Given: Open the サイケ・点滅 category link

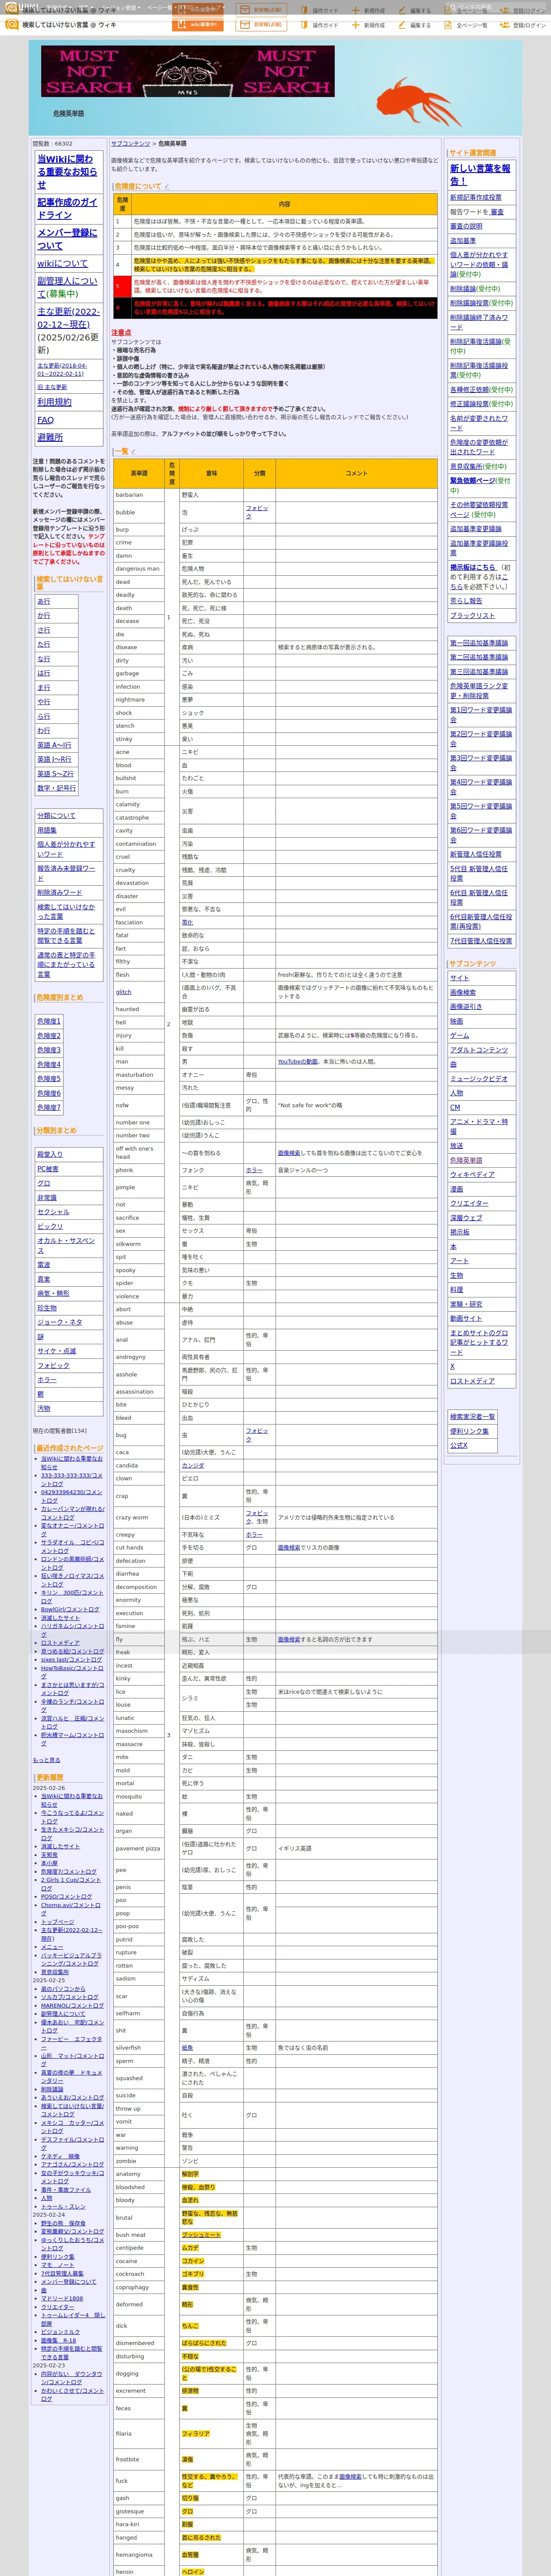Looking at the screenshot, I should click(57, 1351).
